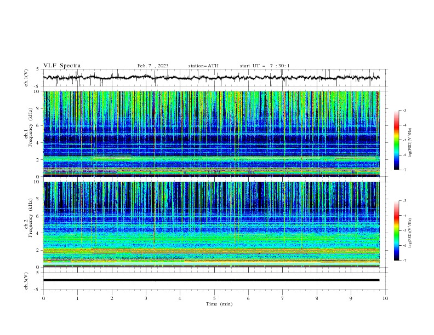Click the 'ch.3(V)' axis label
The height and width of the screenshot is (335, 434).
[26, 281]
